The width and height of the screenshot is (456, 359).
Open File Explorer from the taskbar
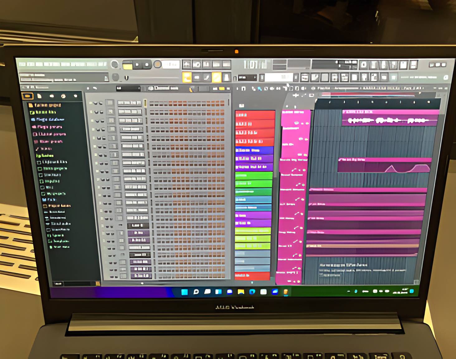click(241, 292)
